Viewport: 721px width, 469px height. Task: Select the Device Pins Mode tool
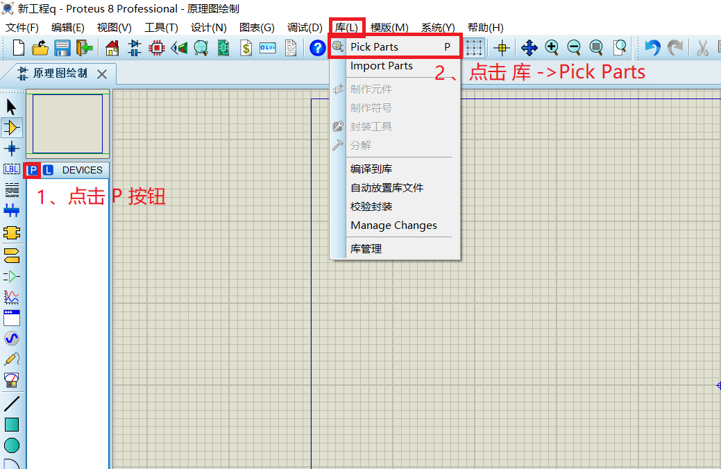(x=12, y=276)
